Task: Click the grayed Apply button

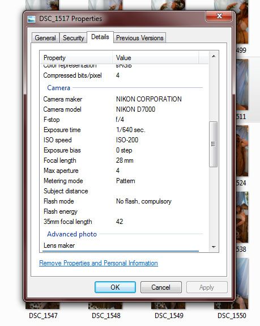Action: tap(207, 287)
